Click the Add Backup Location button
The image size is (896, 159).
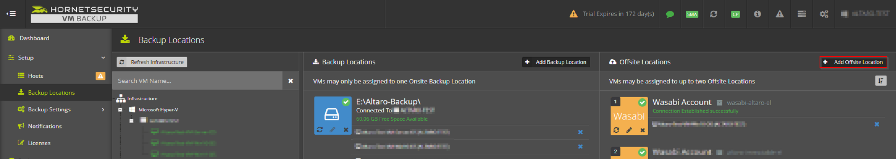pos(556,62)
